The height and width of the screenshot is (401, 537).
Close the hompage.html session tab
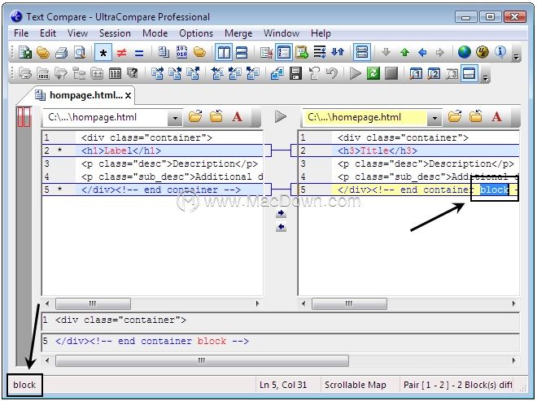coord(128,95)
